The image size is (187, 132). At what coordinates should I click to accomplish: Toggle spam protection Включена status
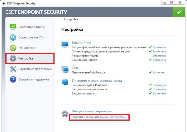tap(159, 93)
